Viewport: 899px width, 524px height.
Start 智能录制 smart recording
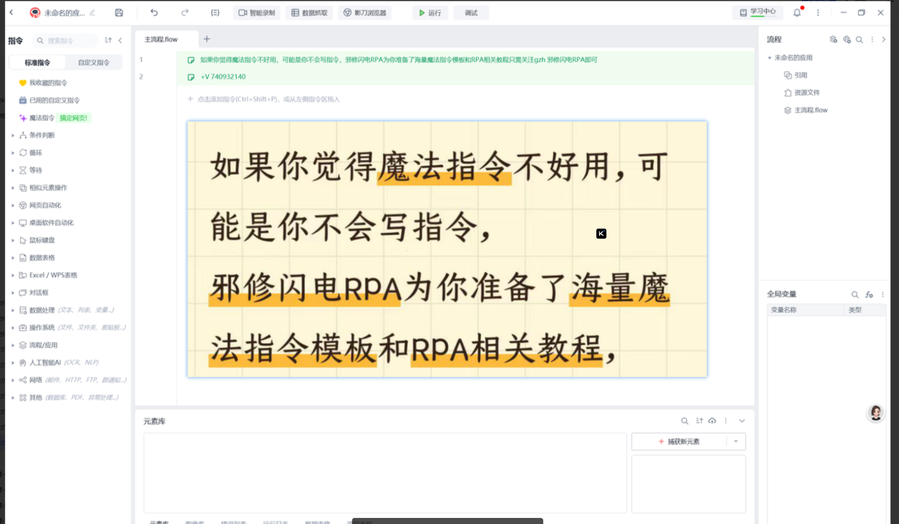pos(256,13)
